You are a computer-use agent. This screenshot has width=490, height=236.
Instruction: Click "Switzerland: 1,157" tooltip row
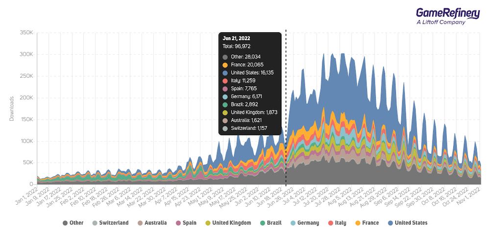(x=245, y=128)
